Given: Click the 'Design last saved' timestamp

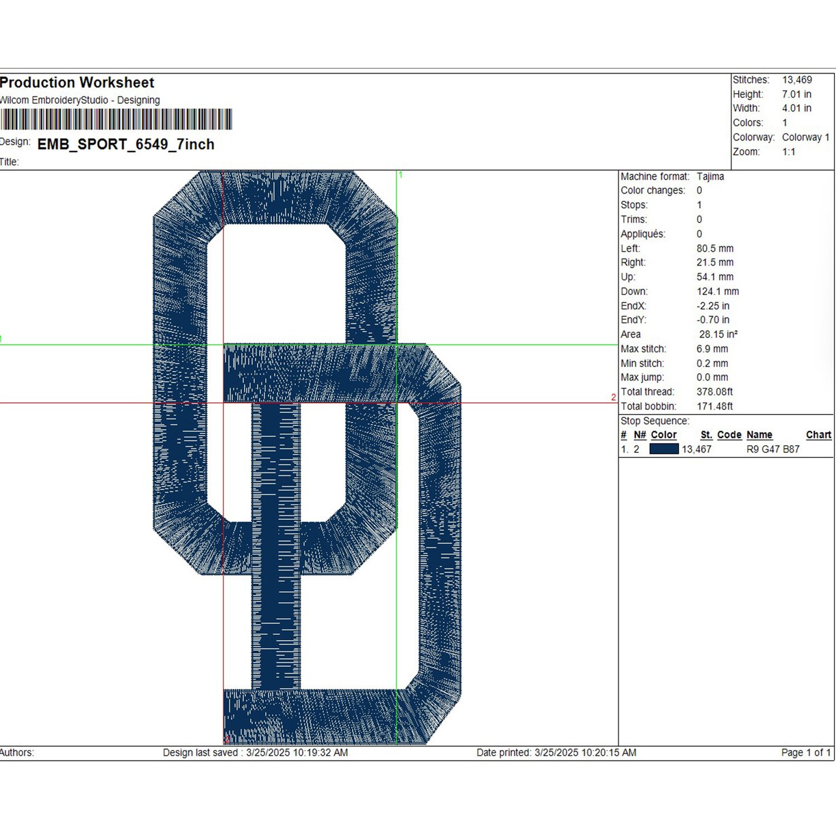Looking at the screenshot, I should click(x=255, y=753).
